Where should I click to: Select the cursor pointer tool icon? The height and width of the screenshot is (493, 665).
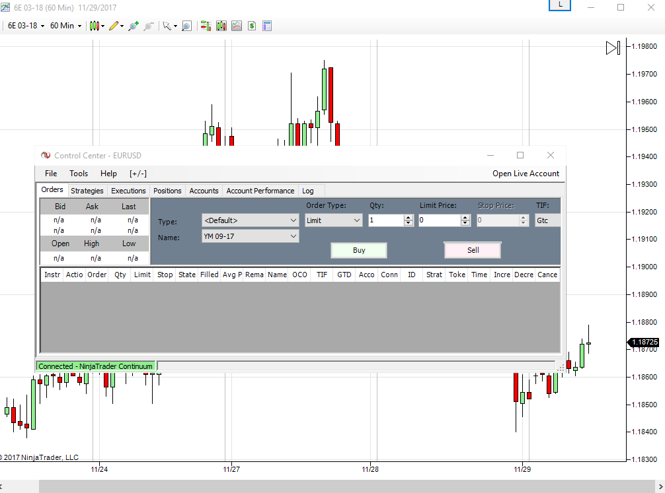point(167,26)
